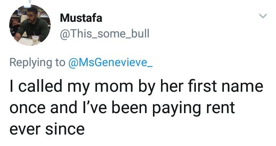Show more actions via the top-right caret
The image size is (276, 146).
[x=263, y=16]
